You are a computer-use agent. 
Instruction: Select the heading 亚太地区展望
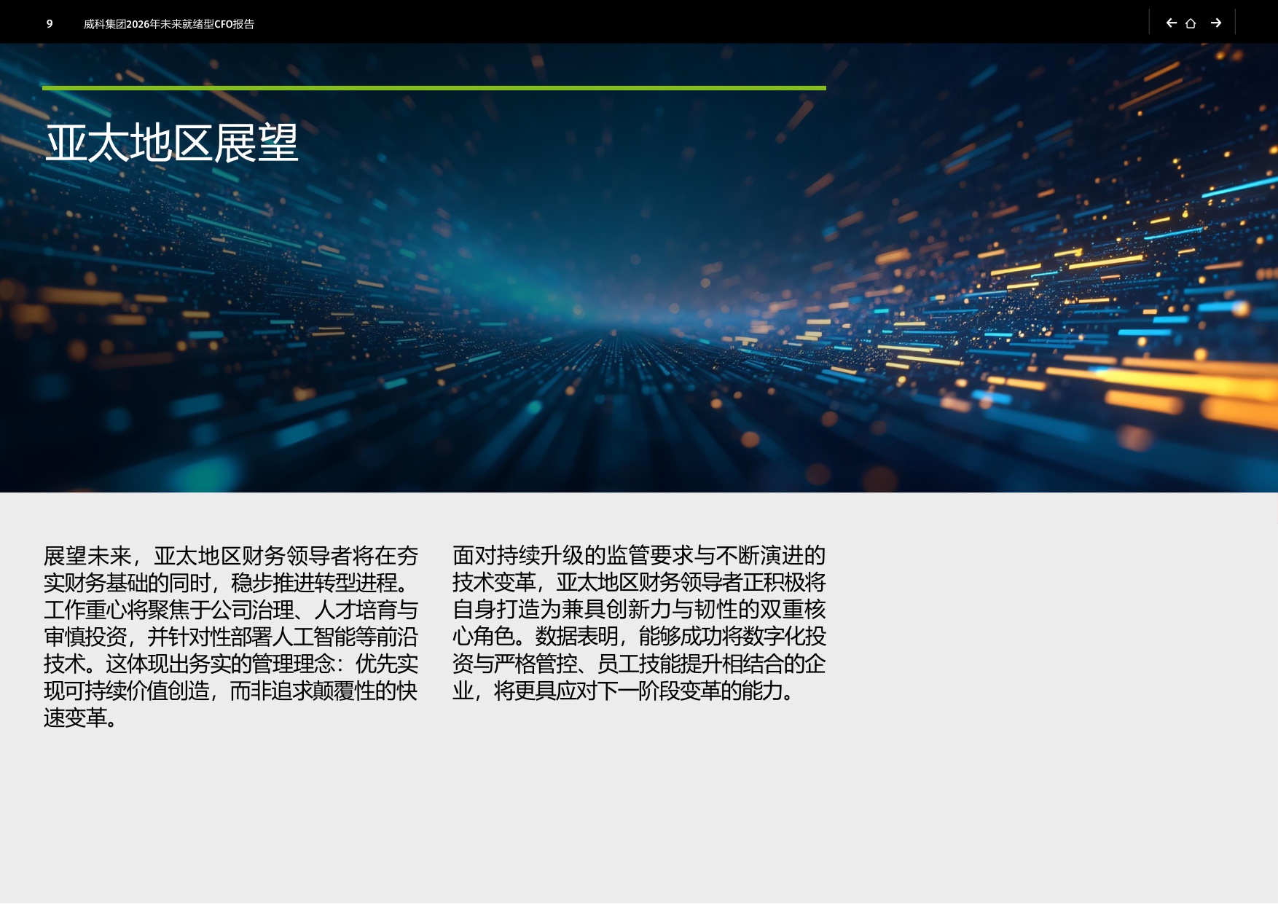[x=172, y=143]
